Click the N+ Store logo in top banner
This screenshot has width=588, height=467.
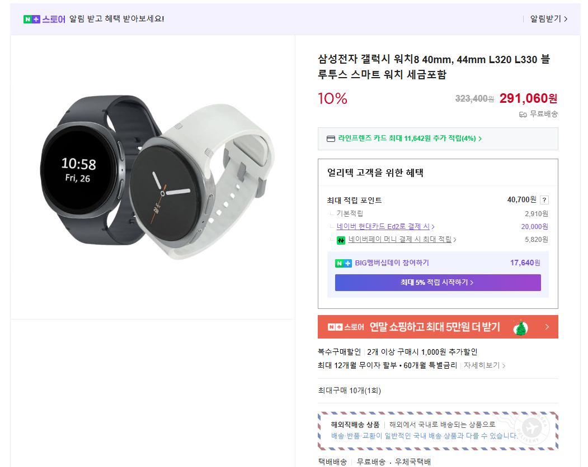tap(44, 19)
